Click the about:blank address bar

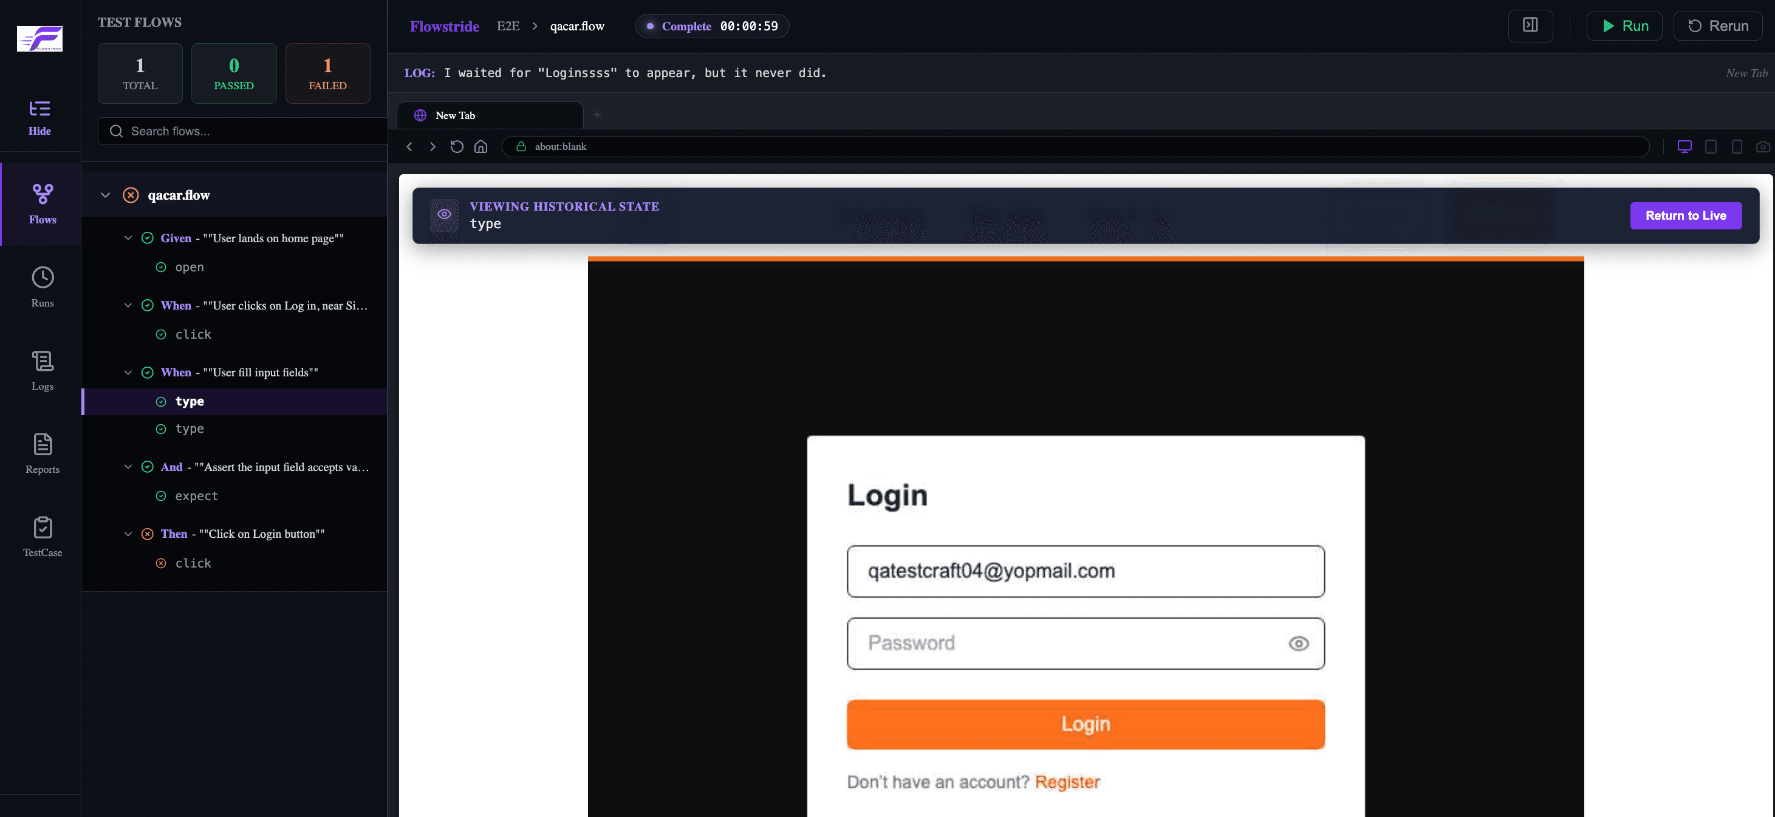1075,147
